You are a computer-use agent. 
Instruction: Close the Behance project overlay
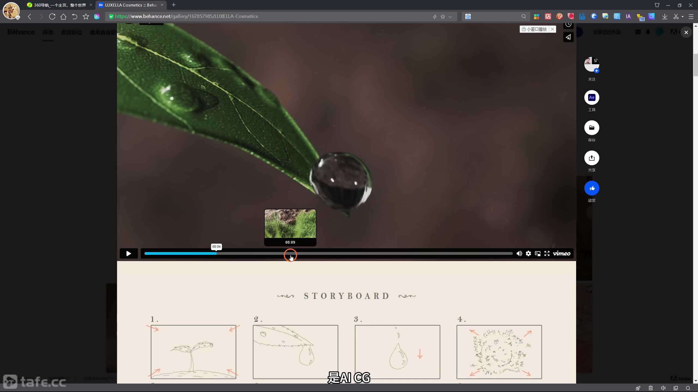(x=686, y=32)
